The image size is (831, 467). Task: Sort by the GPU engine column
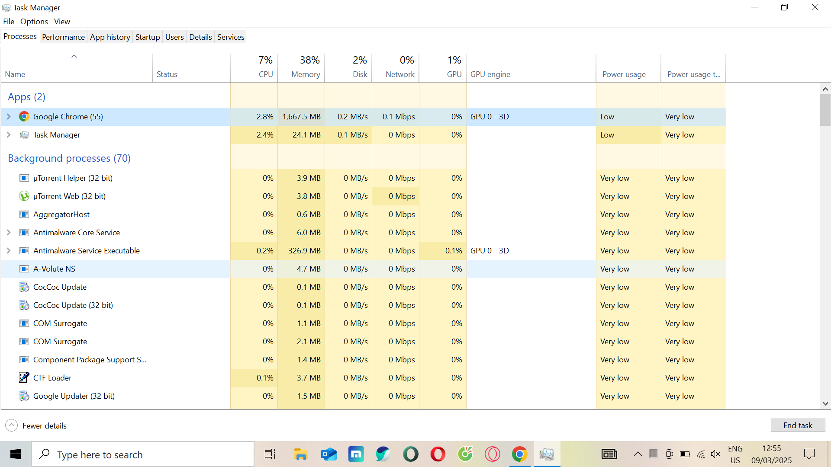(x=531, y=68)
